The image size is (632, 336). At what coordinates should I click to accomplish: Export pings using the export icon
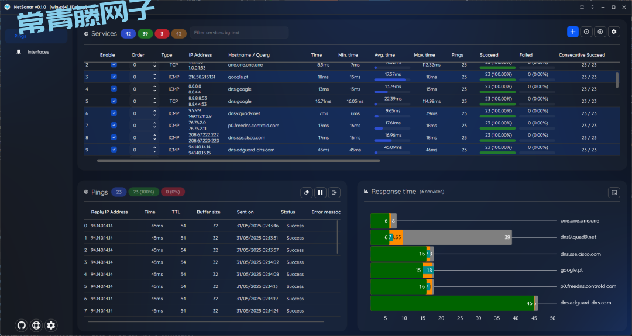pos(334,192)
